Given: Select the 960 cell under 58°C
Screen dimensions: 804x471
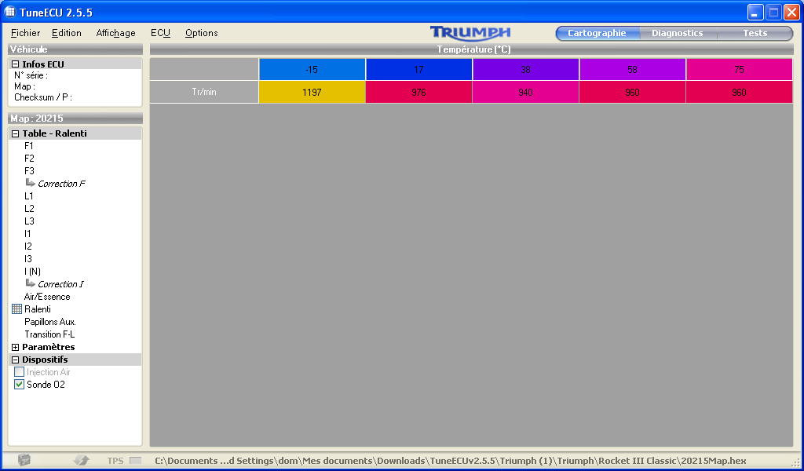Looking at the screenshot, I should [632, 93].
